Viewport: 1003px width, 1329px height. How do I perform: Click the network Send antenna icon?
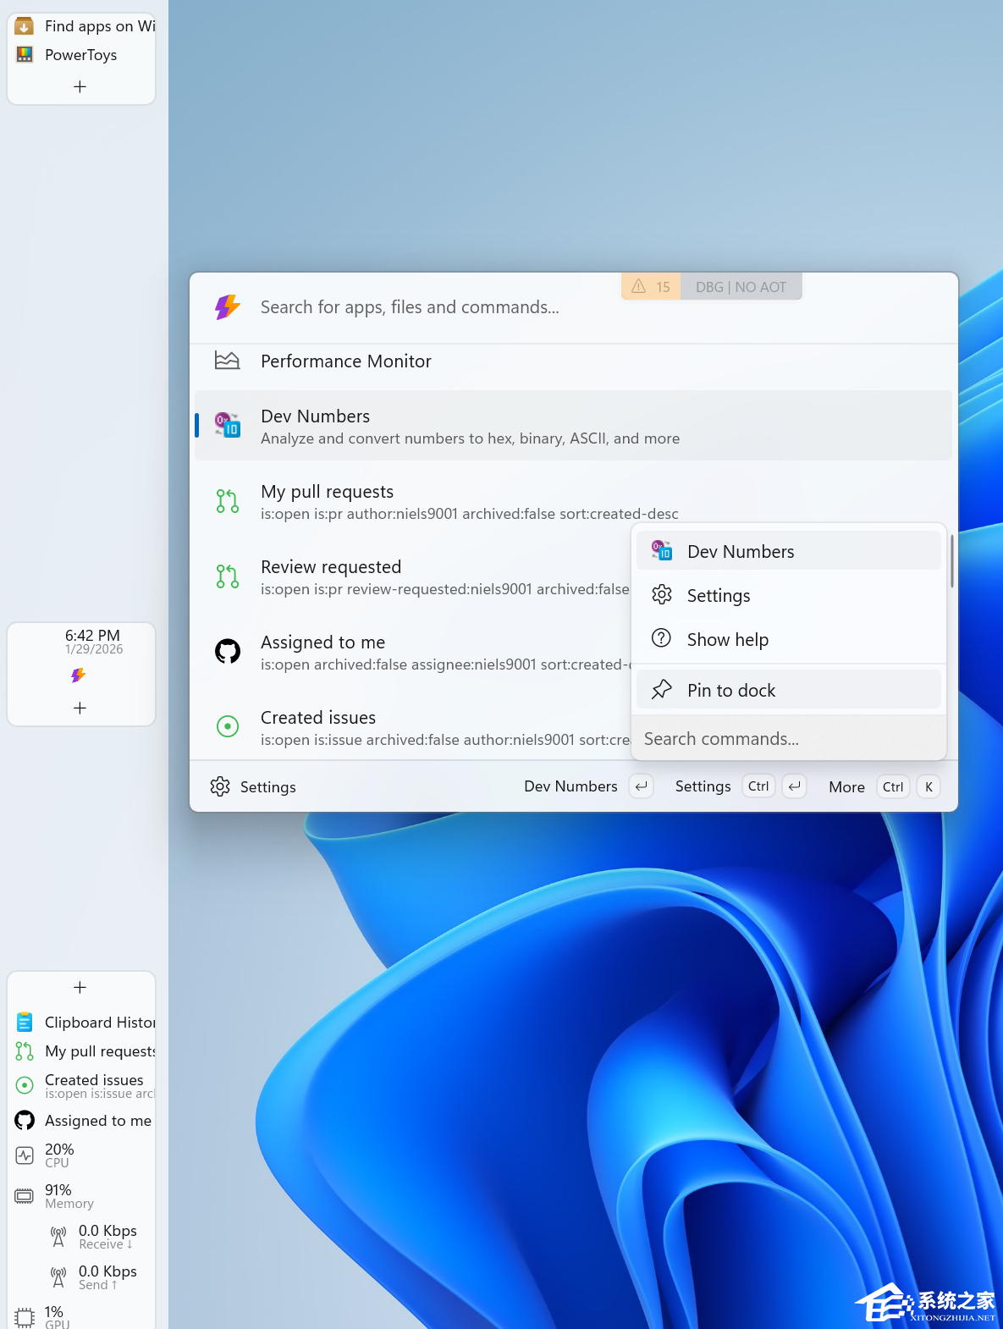58,1277
